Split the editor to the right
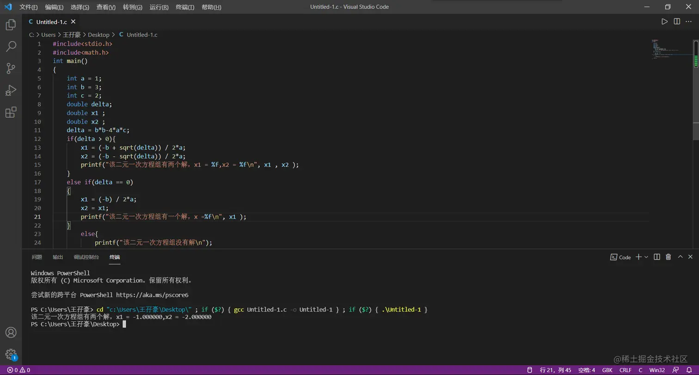The image size is (699, 375). (x=677, y=22)
